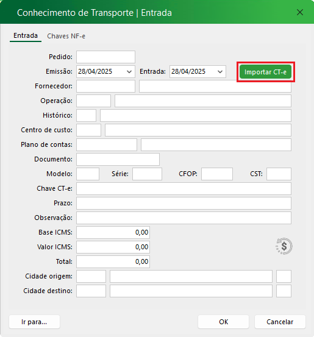The width and height of the screenshot is (314, 337).
Task: Expand the Entrada date dropdown
Action: click(x=220, y=71)
